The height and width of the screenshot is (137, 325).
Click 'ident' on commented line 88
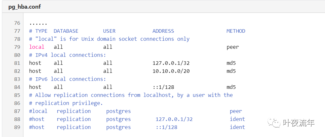click(x=237, y=119)
